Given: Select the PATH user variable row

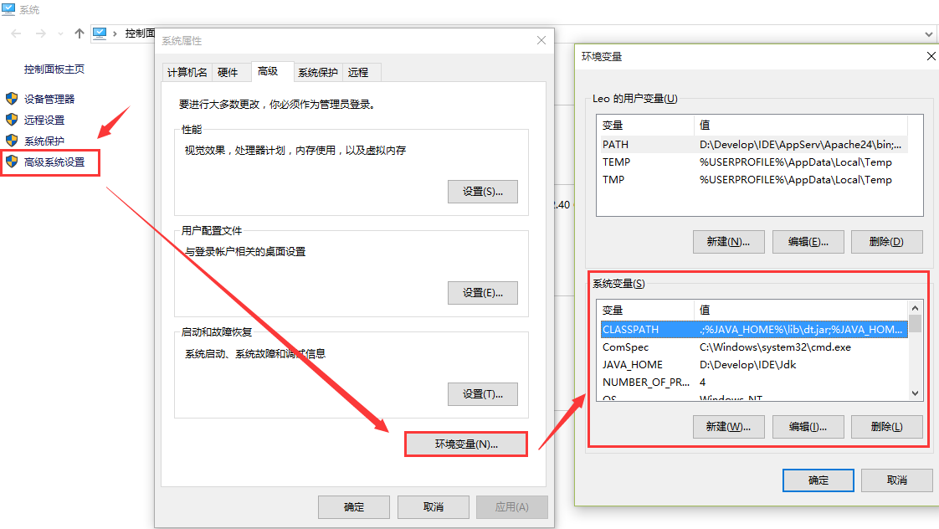Looking at the screenshot, I should pyautogui.click(x=754, y=144).
